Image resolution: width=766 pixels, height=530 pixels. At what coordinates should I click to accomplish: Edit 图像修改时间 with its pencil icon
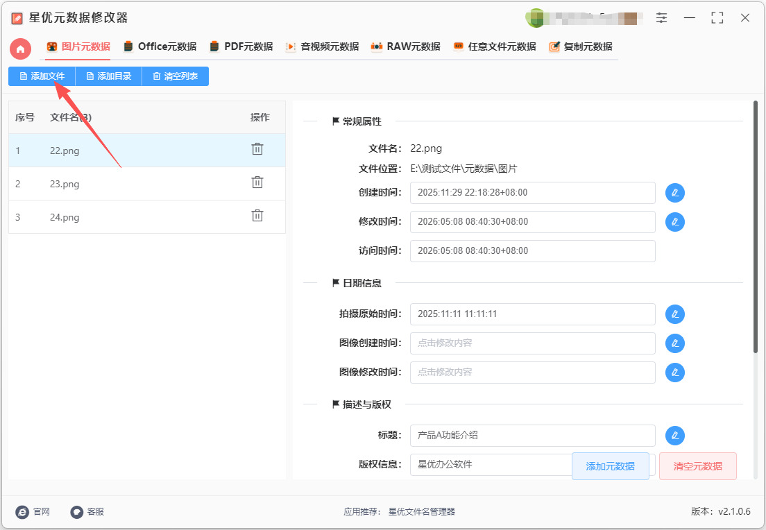[x=675, y=373]
